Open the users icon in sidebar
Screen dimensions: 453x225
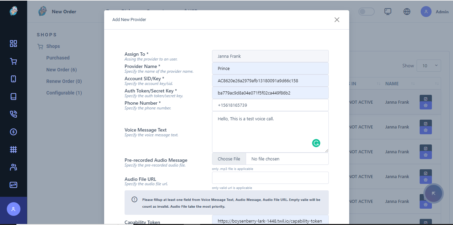[x=13, y=167]
